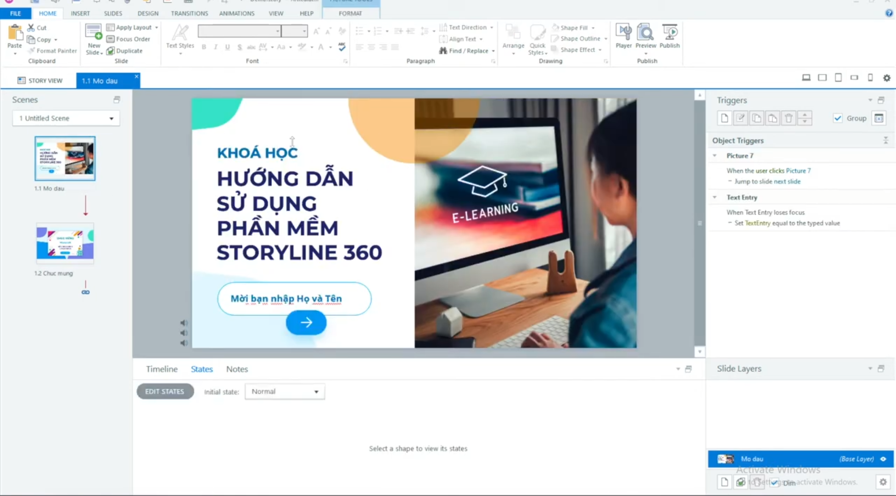This screenshot has height=496, width=896.
Task: Create a new trigger in the Triggers panel
Action: point(724,118)
